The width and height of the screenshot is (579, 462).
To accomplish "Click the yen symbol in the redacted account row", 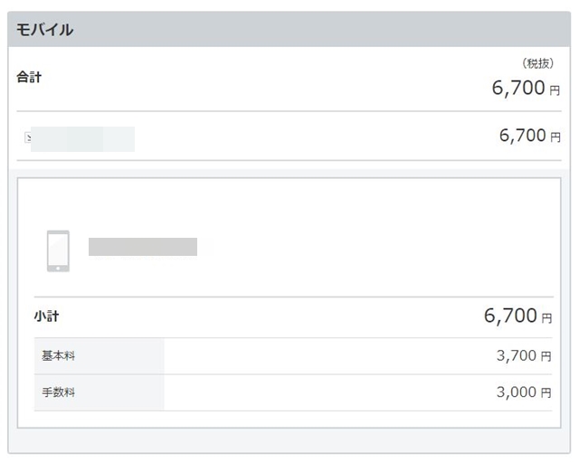I will [555, 137].
